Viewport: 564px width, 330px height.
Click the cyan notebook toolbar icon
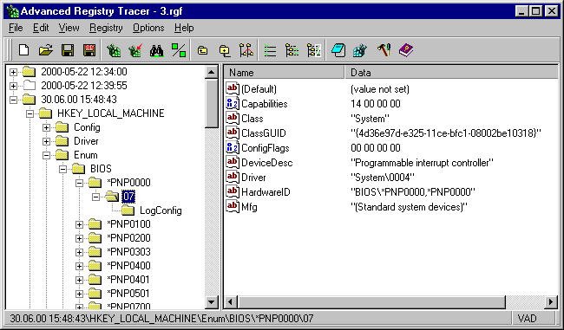pyautogui.click(x=338, y=50)
